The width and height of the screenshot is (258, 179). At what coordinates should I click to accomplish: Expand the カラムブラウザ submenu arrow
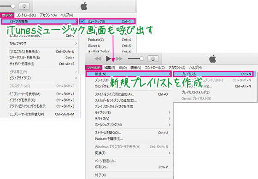click(76, 44)
